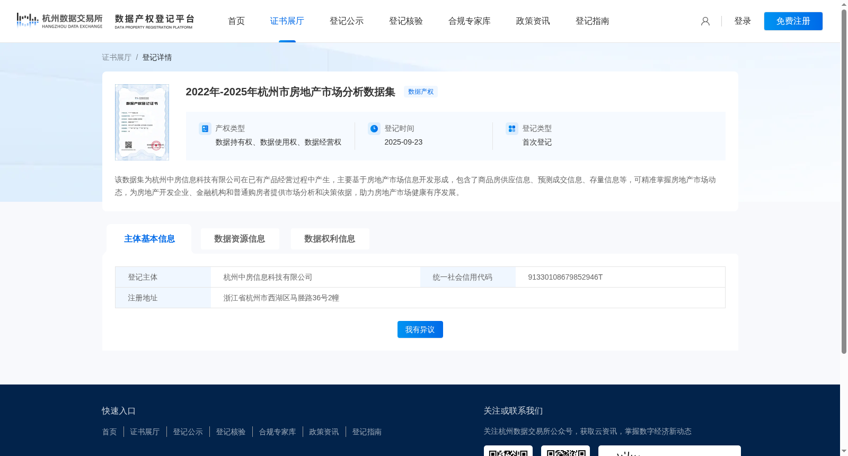Open 政策资讯 in top navigation
The width and height of the screenshot is (848, 456).
click(533, 21)
